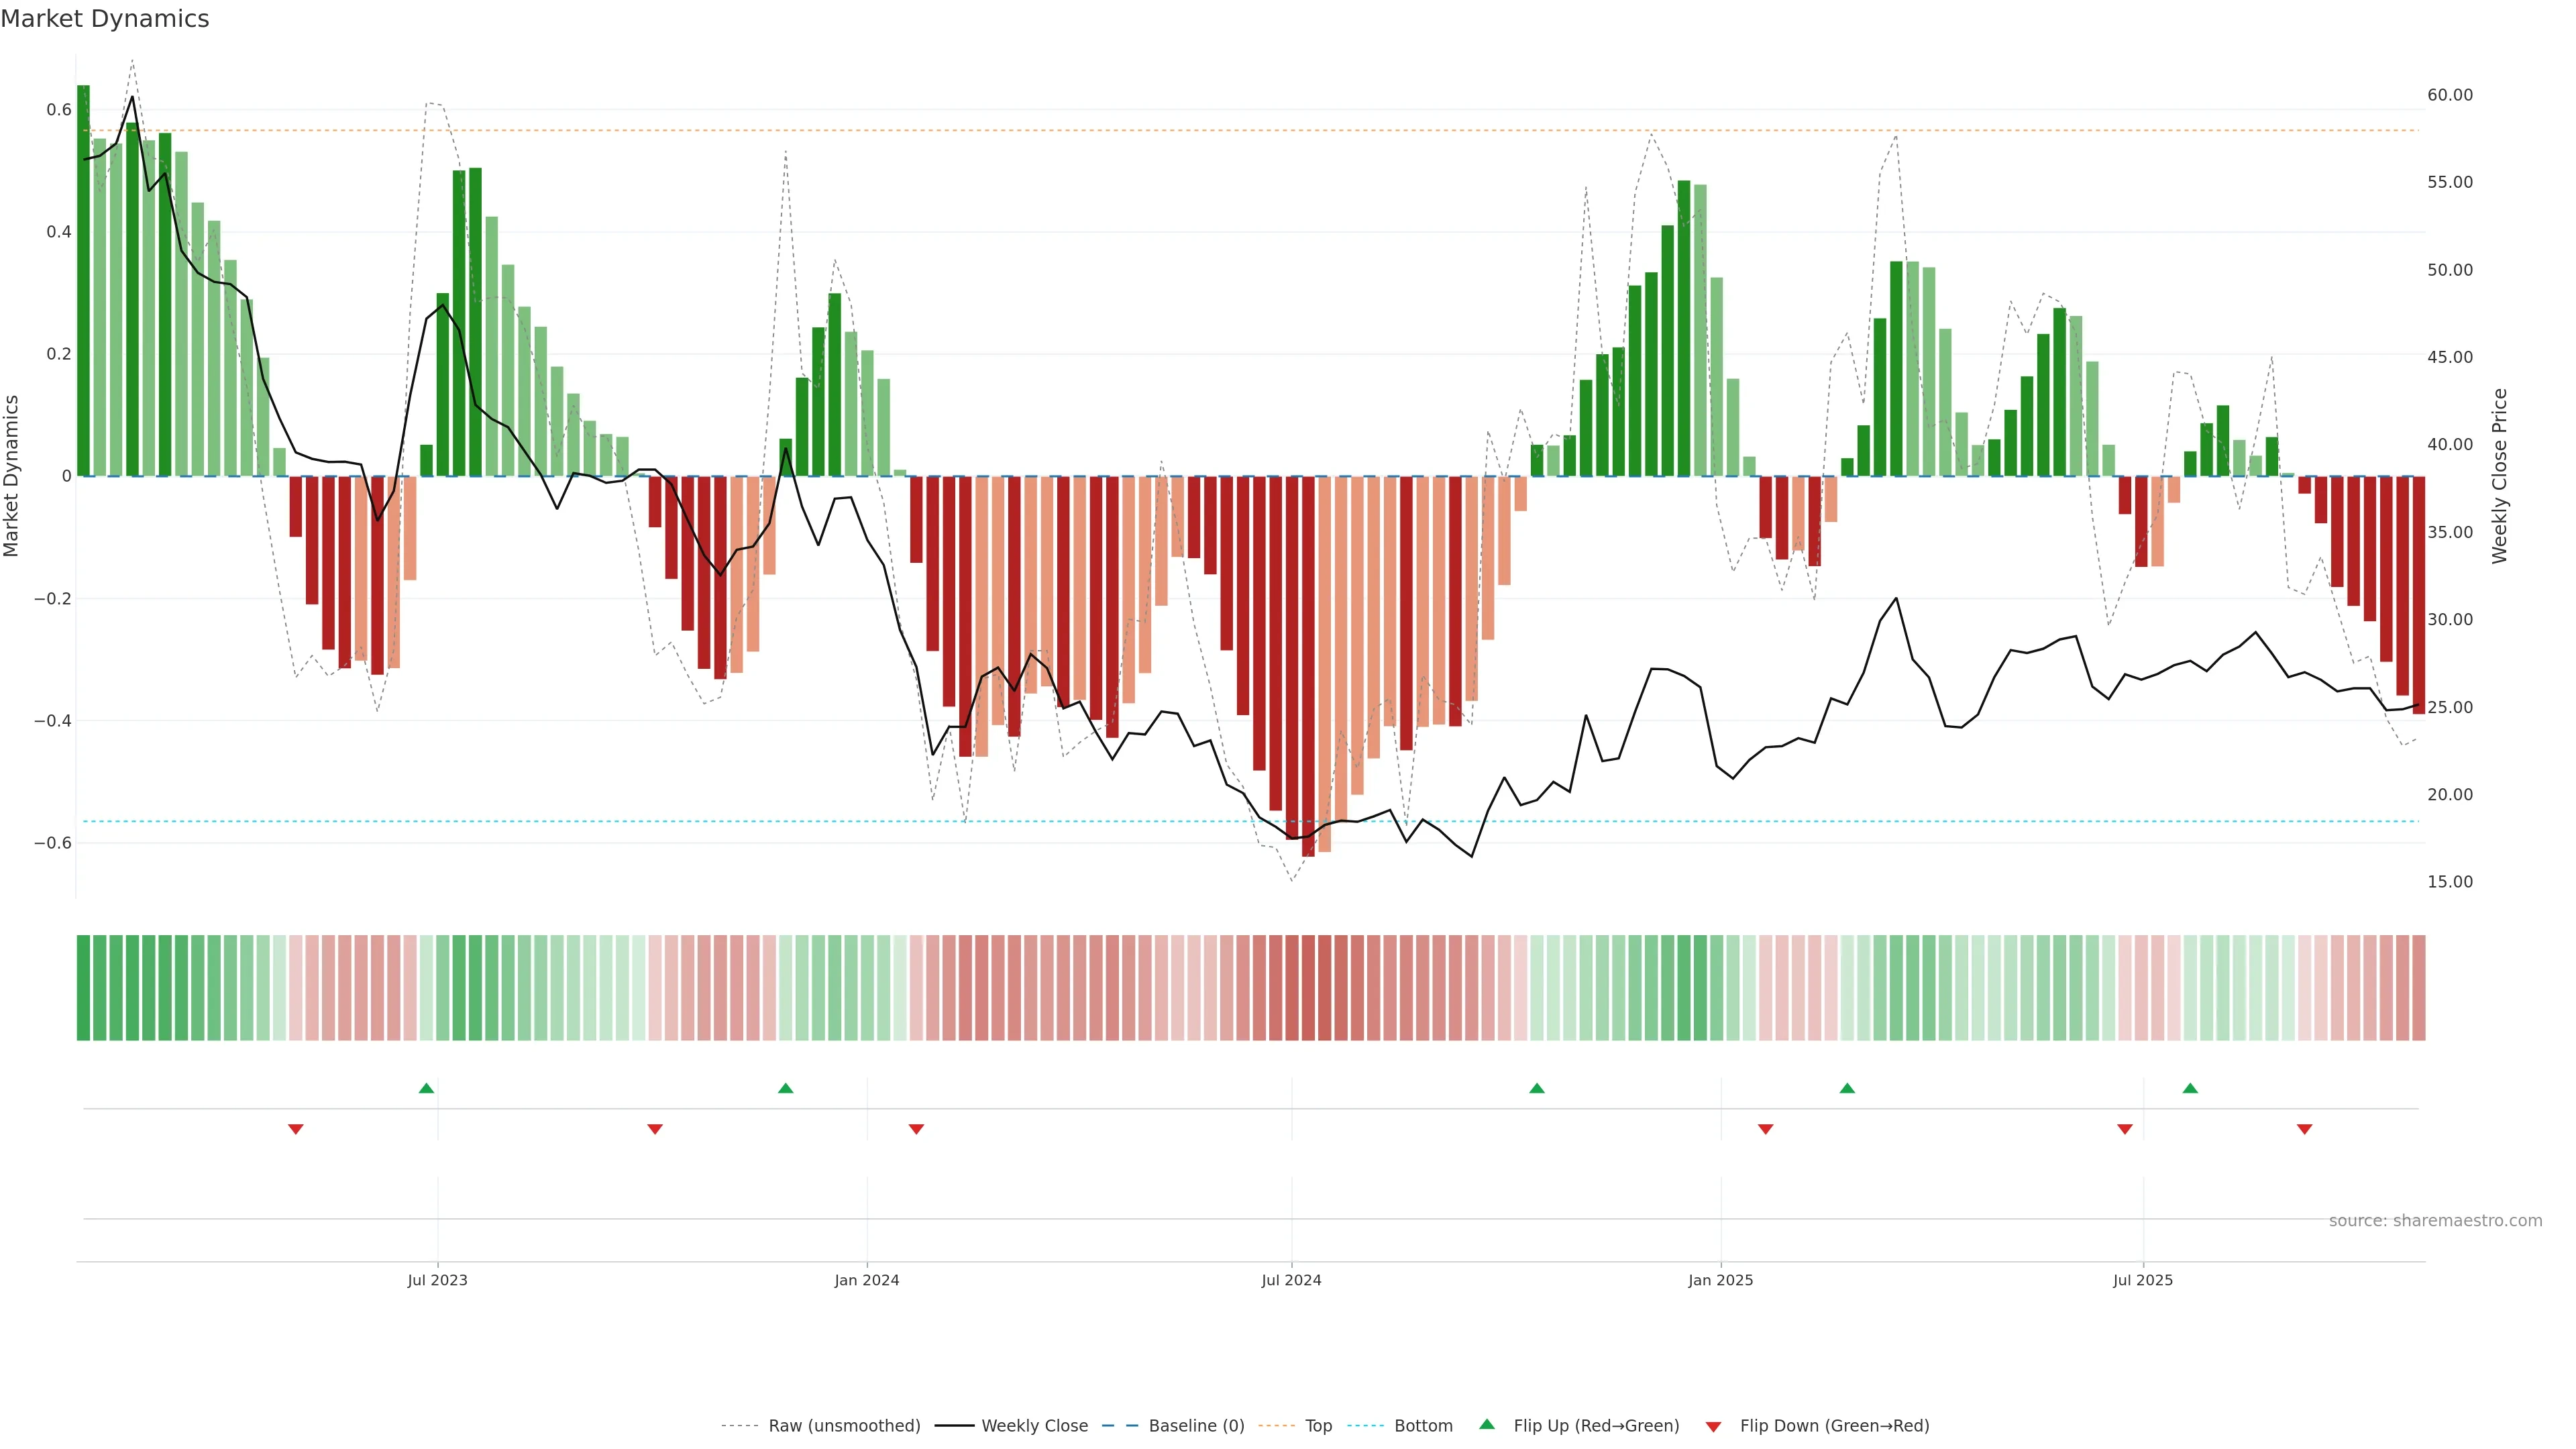Click the green flip-up triangle just before Jan 2024
The image size is (2576, 1449).
pyautogui.click(x=785, y=1088)
